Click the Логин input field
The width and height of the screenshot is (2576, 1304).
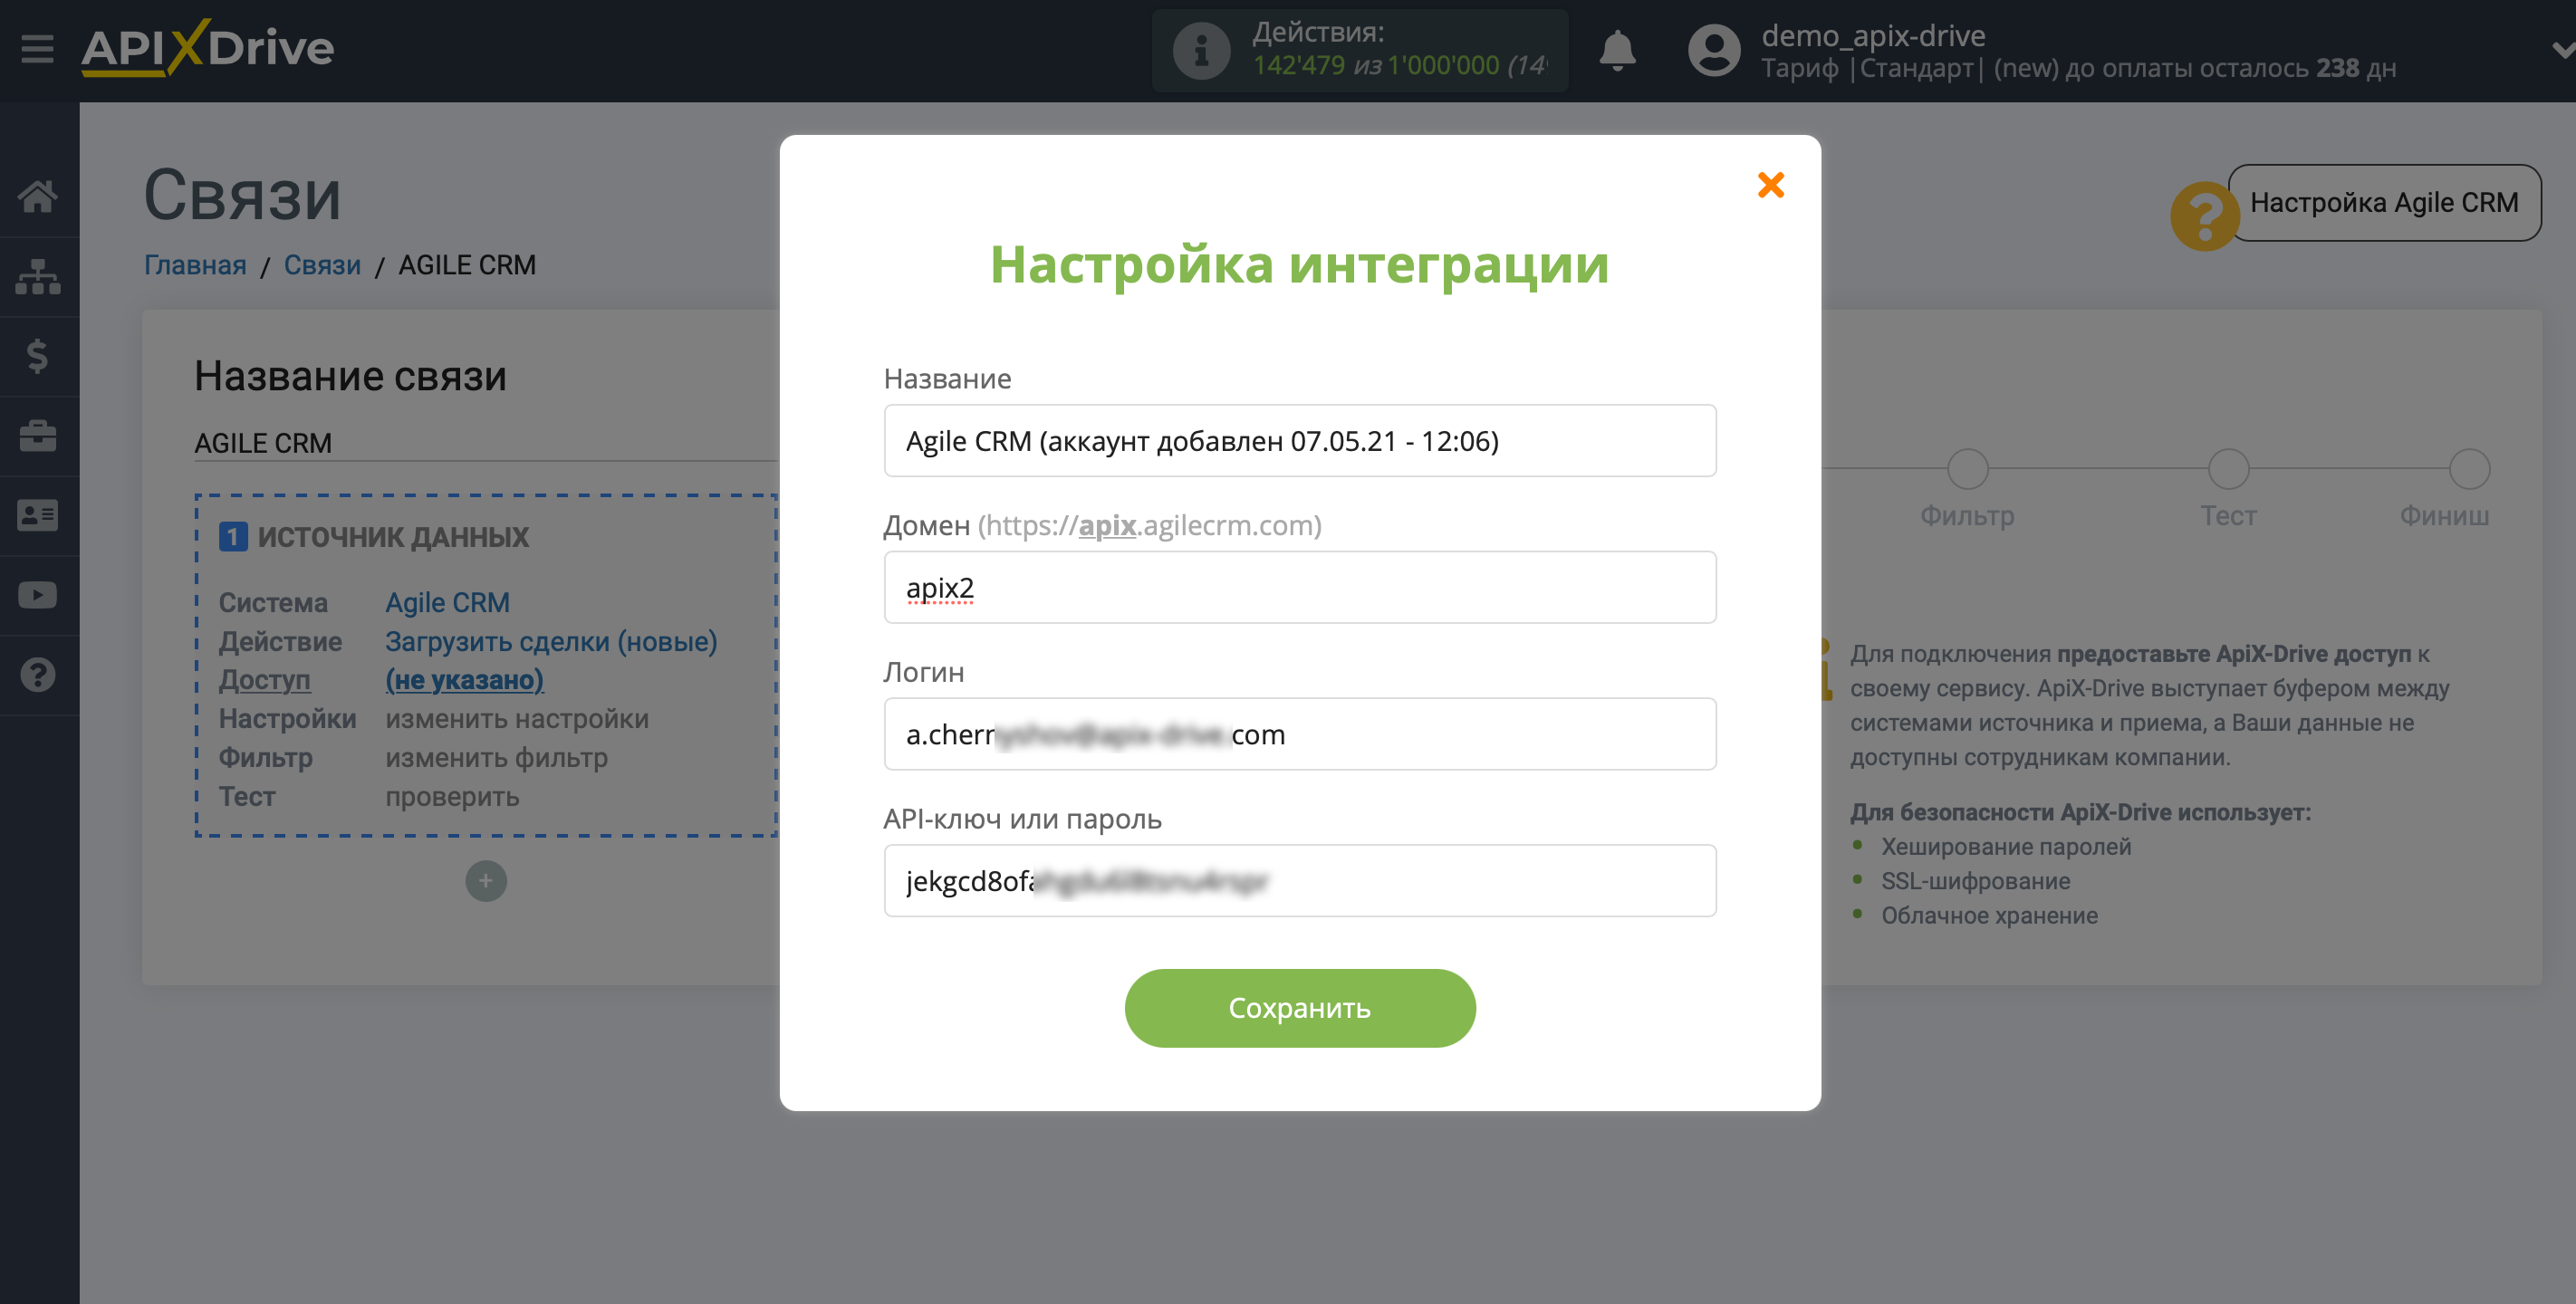(1299, 733)
